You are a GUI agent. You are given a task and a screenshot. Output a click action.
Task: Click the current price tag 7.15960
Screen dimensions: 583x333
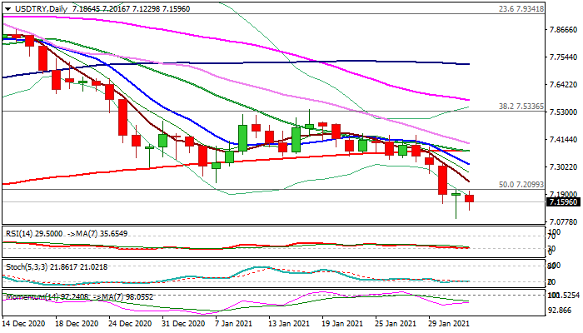coord(564,201)
